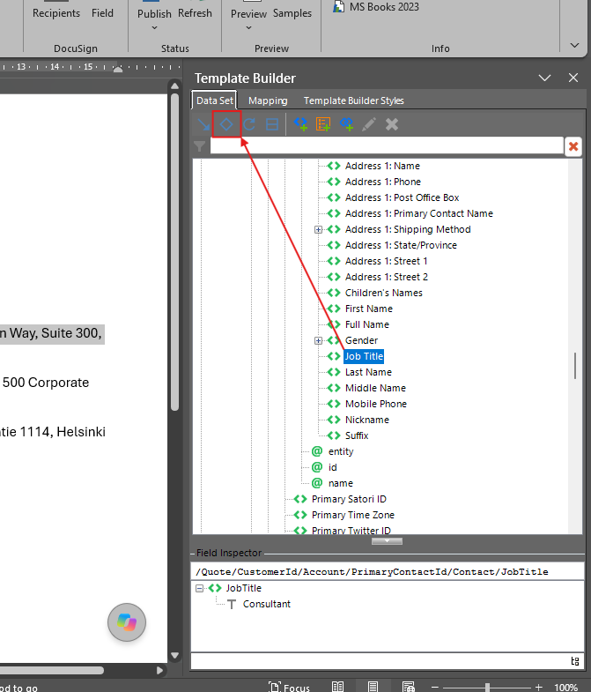The height and width of the screenshot is (692, 591).
Task: Click the Field Inspector XPath field
Action: (388, 572)
